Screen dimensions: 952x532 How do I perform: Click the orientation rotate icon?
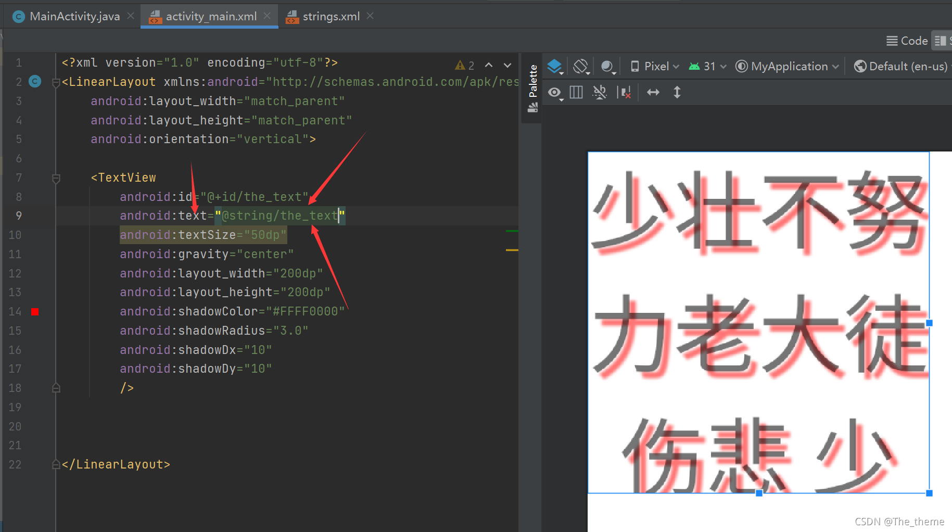(581, 67)
